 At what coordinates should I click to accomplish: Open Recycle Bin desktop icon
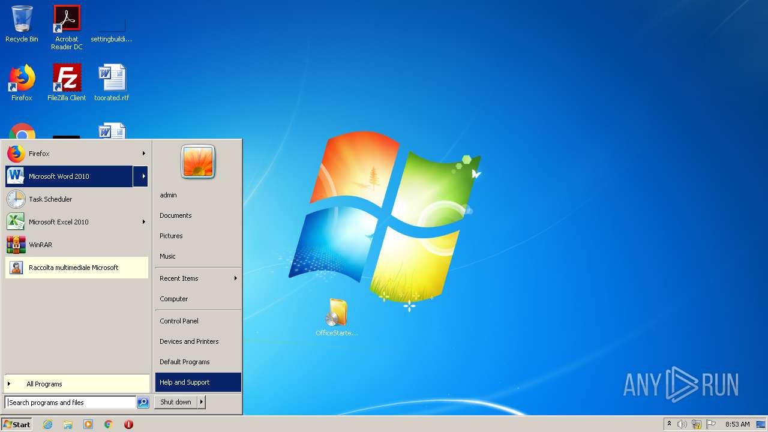22,24
